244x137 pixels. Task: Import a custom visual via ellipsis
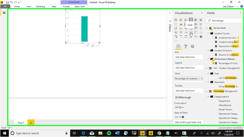(x=176, y=41)
